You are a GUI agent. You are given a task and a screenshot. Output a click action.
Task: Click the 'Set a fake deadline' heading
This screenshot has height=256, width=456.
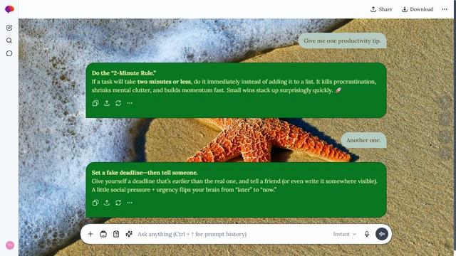145,173
